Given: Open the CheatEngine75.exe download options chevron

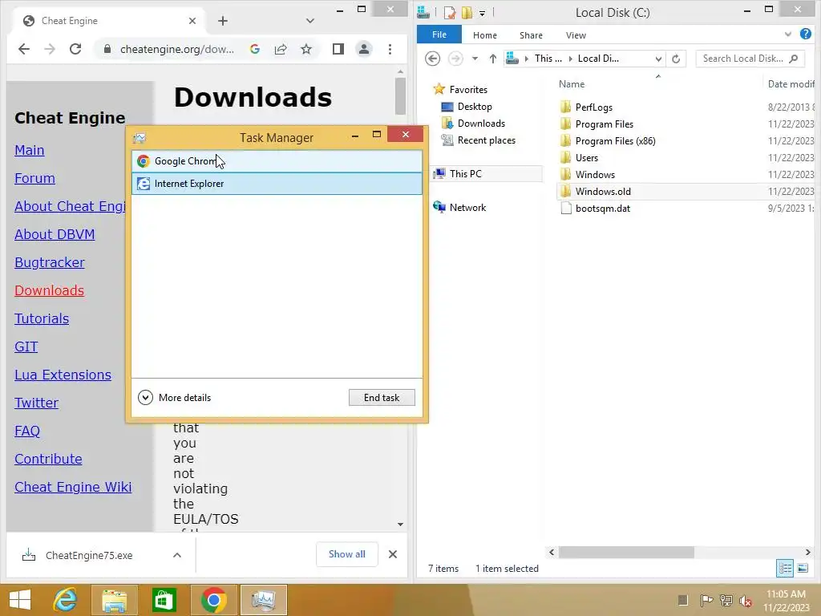Looking at the screenshot, I should (x=177, y=555).
